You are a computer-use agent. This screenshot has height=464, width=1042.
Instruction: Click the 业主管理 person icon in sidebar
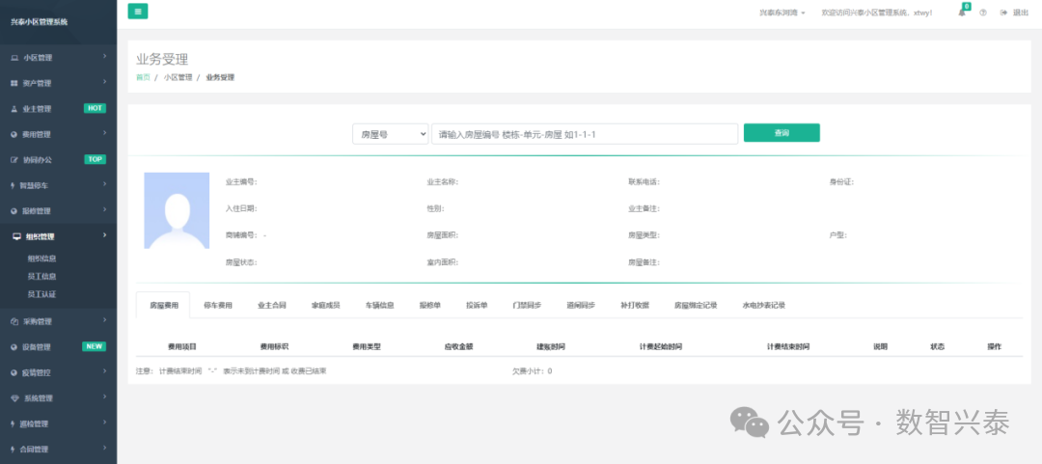(14, 109)
